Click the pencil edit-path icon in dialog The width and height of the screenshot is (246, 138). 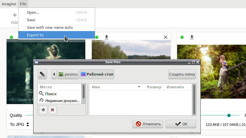point(42,74)
